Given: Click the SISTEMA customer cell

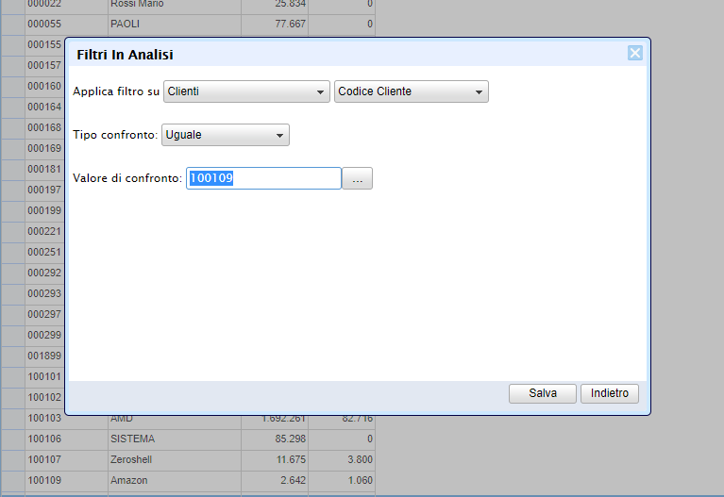Looking at the screenshot, I should (174, 439).
